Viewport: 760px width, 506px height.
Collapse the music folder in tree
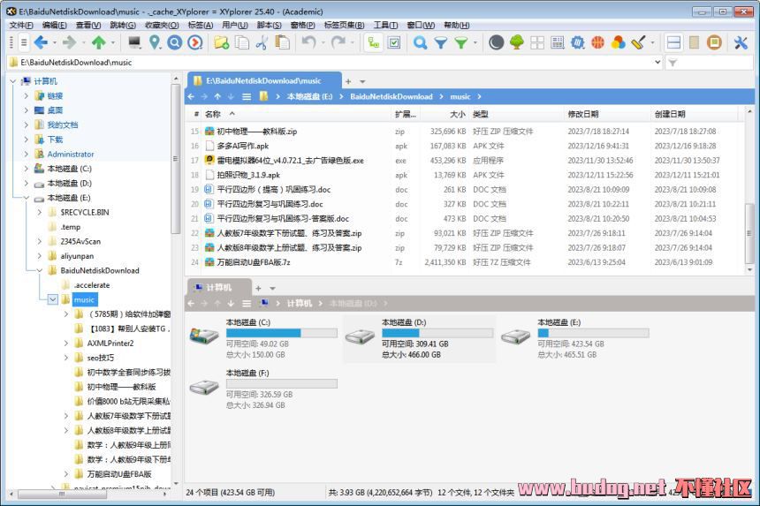point(53,299)
